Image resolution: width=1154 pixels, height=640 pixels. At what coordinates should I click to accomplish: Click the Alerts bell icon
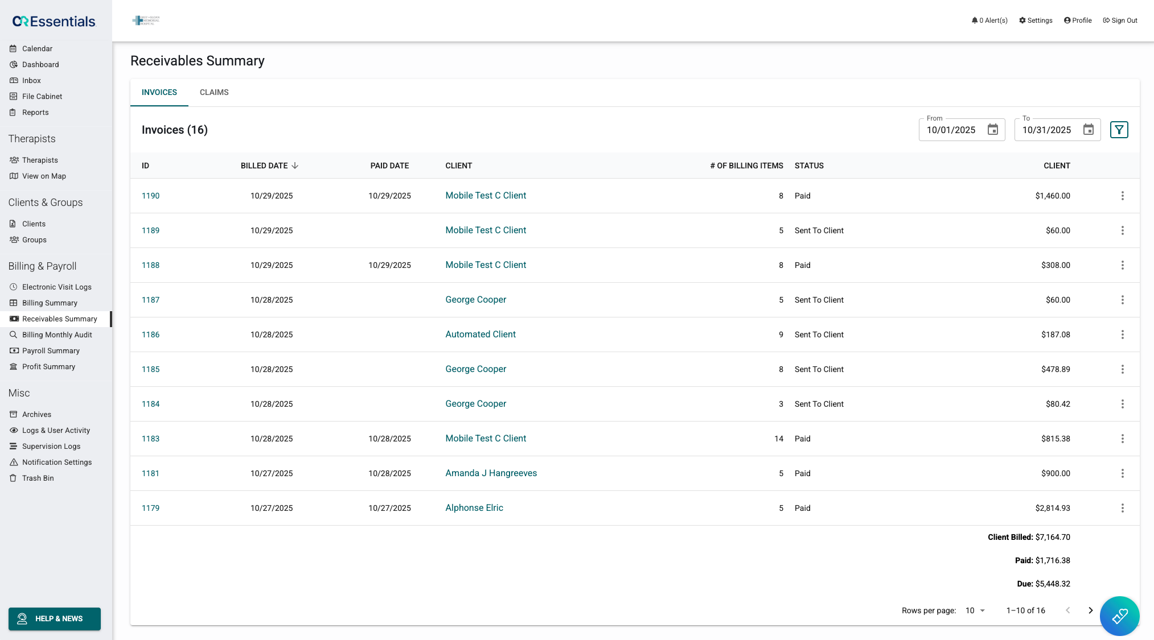(975, 20)
